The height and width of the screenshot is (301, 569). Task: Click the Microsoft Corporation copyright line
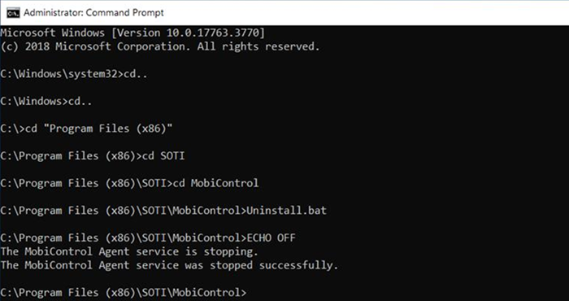click(160, 46)
